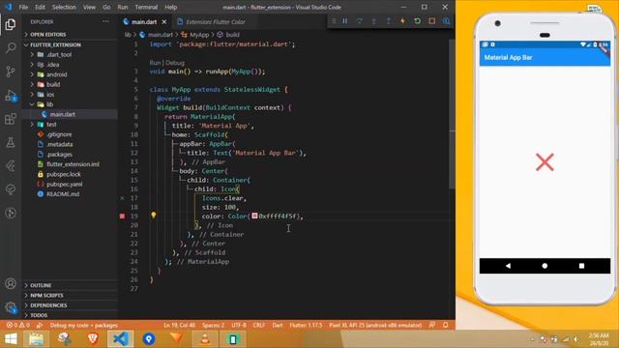Screen dimensions: 619x348
Task: Open the Edit menu
Action: 40,7
